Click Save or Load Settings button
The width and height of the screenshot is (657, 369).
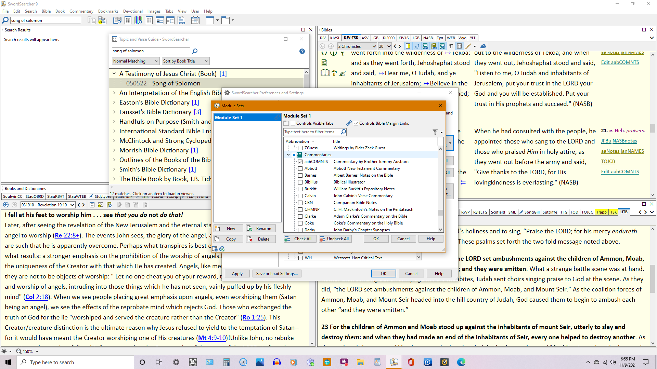pos(277,274)
